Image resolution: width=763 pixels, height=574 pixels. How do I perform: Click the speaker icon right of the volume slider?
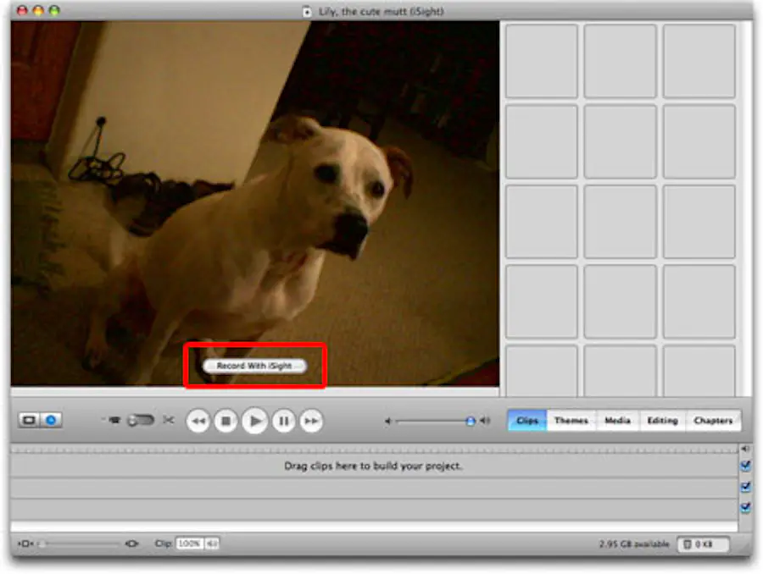pos(484,421)
